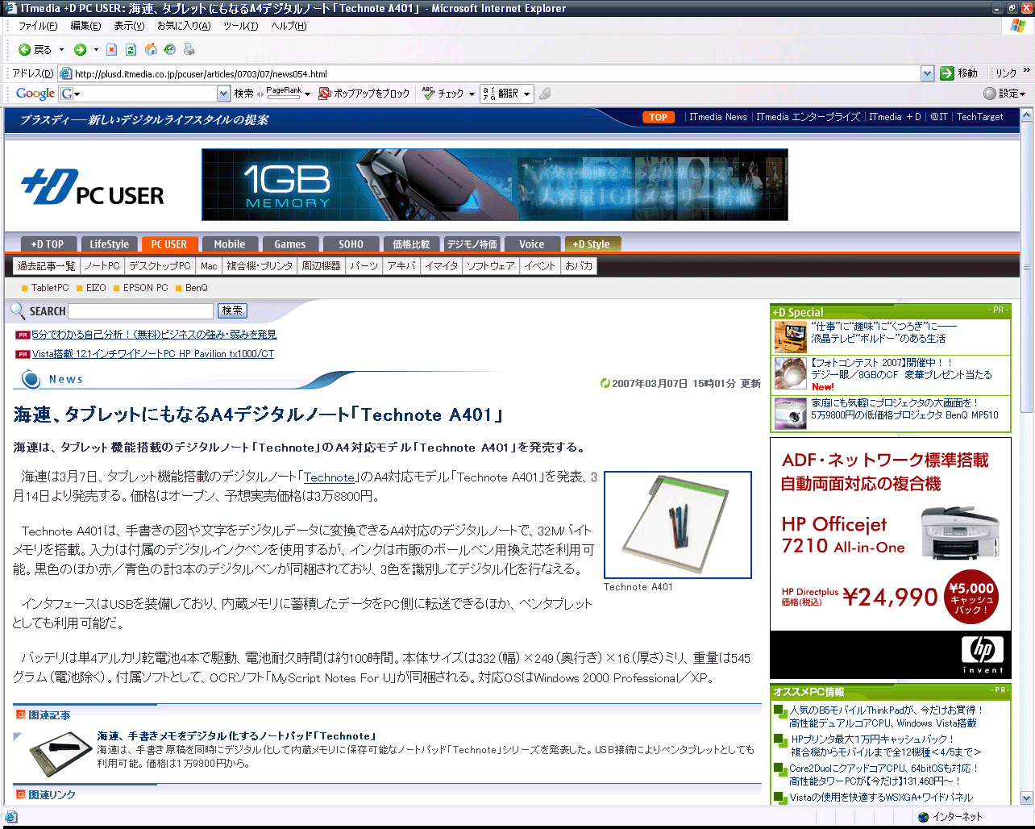The width and height of the screenshot is (1035, 829).
Task: Expand the spell check dropdown arrow
Action: click(x=471, y=94)
